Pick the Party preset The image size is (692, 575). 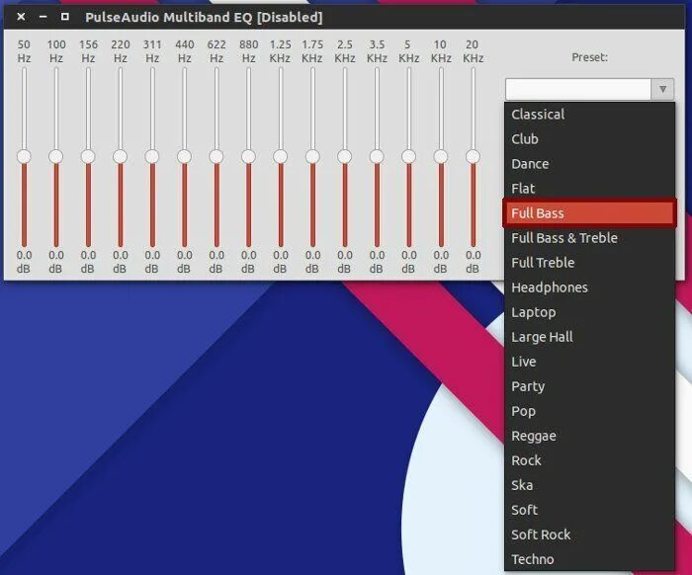(589, 386)
